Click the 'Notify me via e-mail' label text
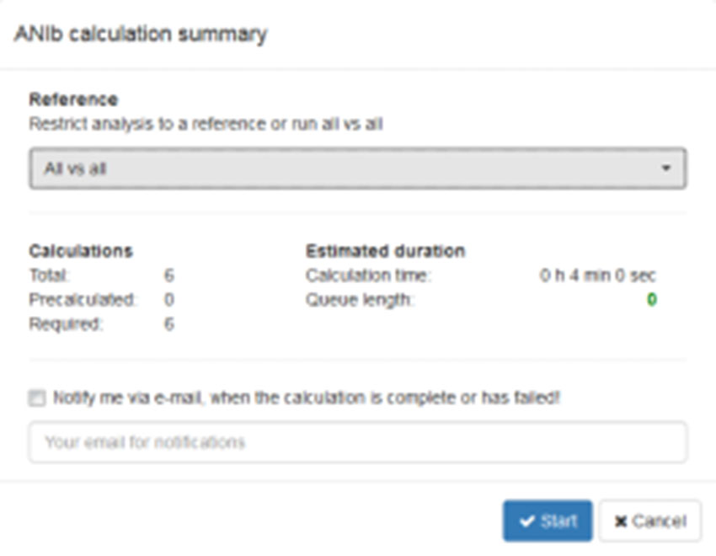This screenshot has width=716, height=556. pos(305,398)
